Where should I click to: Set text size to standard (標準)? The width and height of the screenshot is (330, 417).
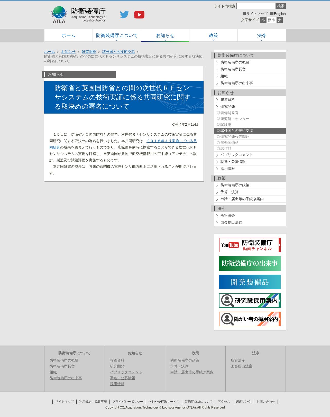pos(271,20)
